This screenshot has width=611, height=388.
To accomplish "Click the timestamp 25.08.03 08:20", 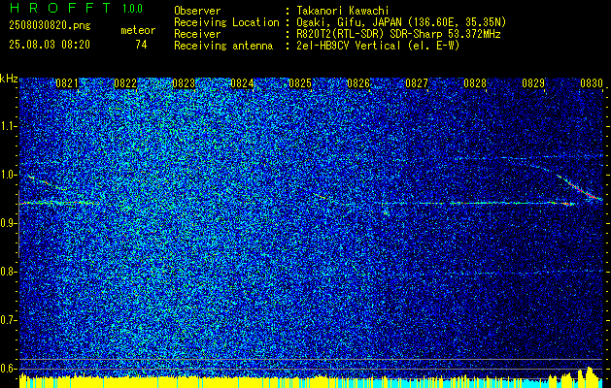I will [50, 45].
